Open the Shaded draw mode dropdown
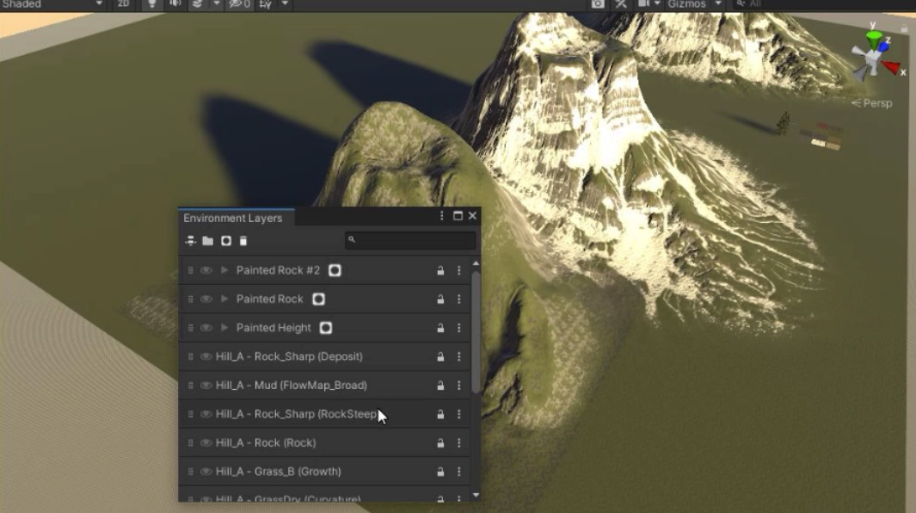This screenshot has width=916, height=513. click(47, 3)
